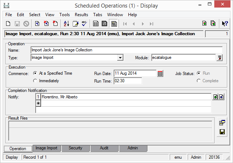Open result file viewer icon above floppy disk

(222, 123)
